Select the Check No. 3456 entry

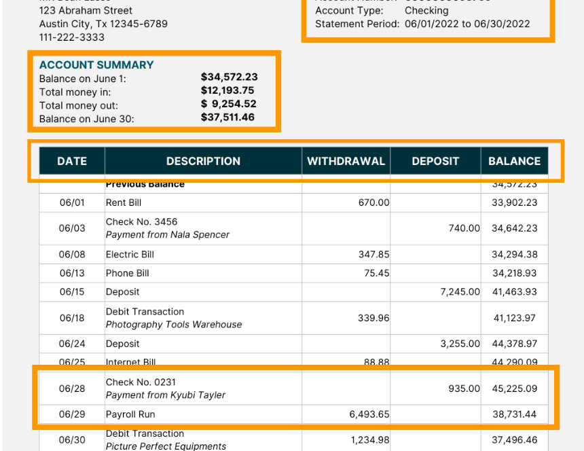coord(141,222)
